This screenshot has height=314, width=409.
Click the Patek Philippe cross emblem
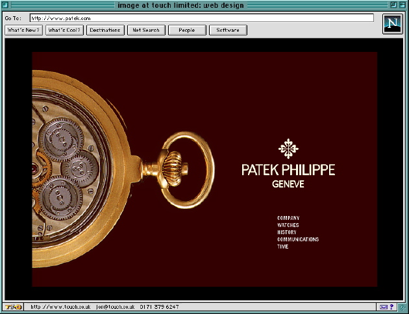288,149
